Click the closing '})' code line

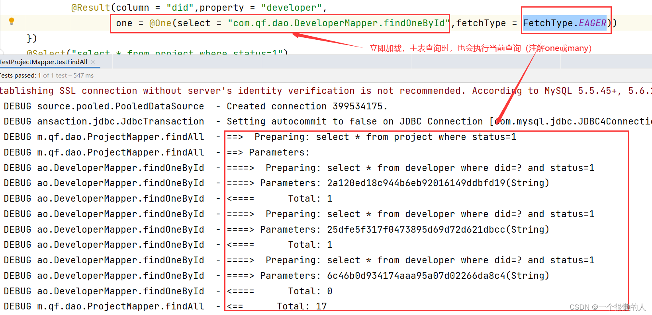[32, 38]
